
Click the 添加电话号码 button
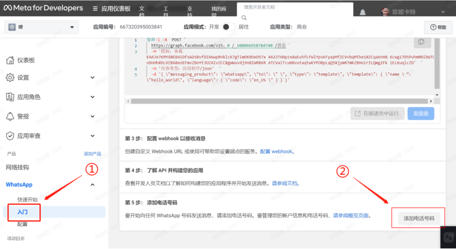[x=419, y=218]
